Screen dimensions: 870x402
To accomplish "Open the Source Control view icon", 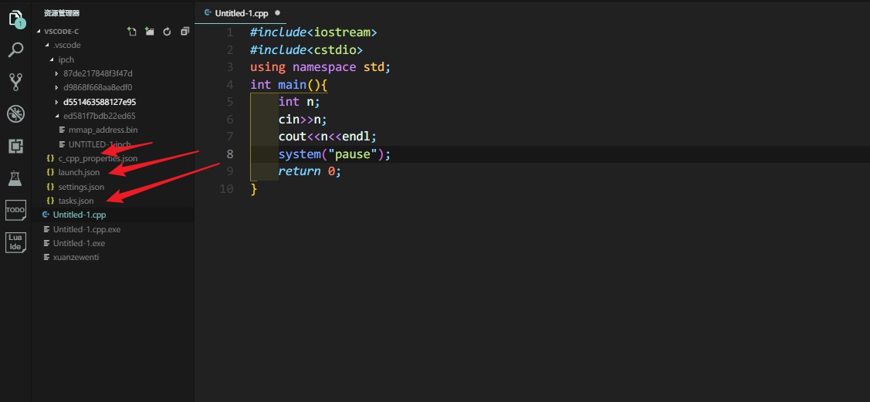I will 16,82.
